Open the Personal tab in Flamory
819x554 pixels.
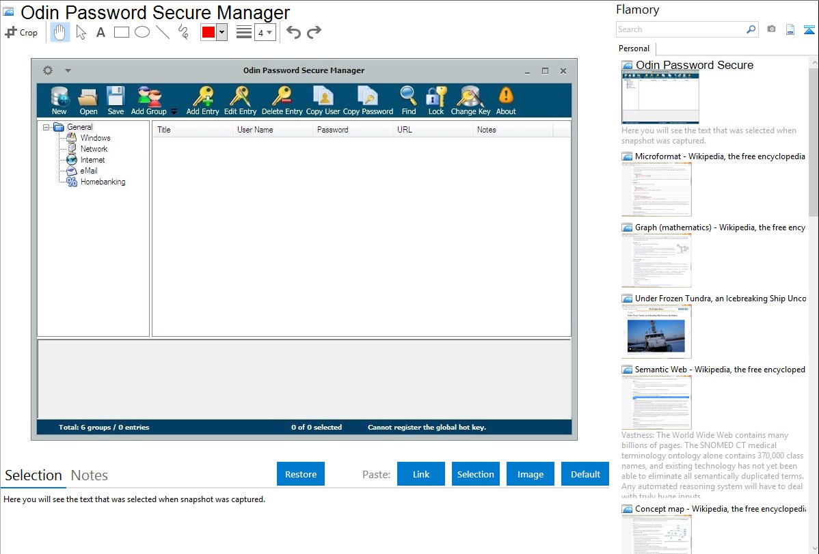(634, 49)
